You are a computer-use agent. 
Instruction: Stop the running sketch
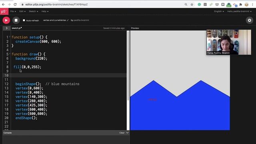[x=16, y=20]
